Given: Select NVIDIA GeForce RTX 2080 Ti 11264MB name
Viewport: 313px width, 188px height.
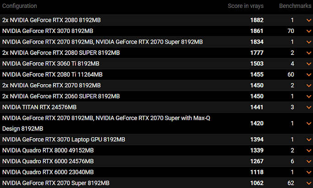Looking at the screenshot, I should pos(52,75).
